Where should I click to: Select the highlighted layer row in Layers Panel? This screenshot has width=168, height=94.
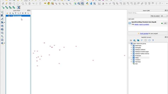coord(18,16)
